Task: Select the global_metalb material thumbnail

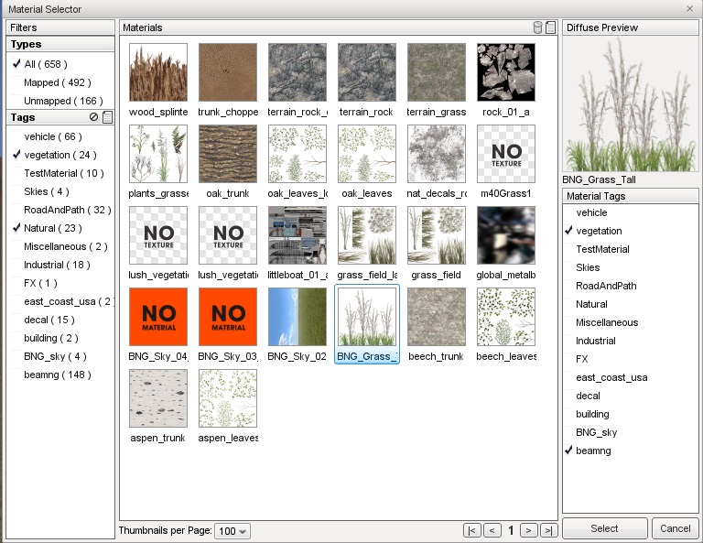Action: tap(506, 235)
